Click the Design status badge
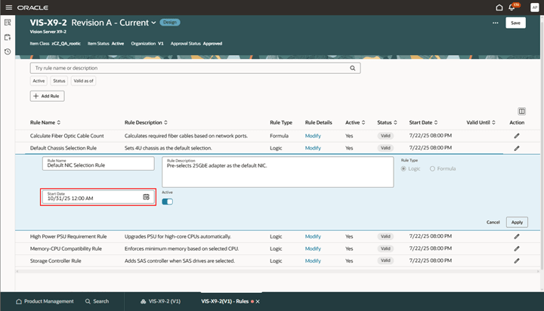Screen dimensions: 544x311 click(x=170, y=22)
